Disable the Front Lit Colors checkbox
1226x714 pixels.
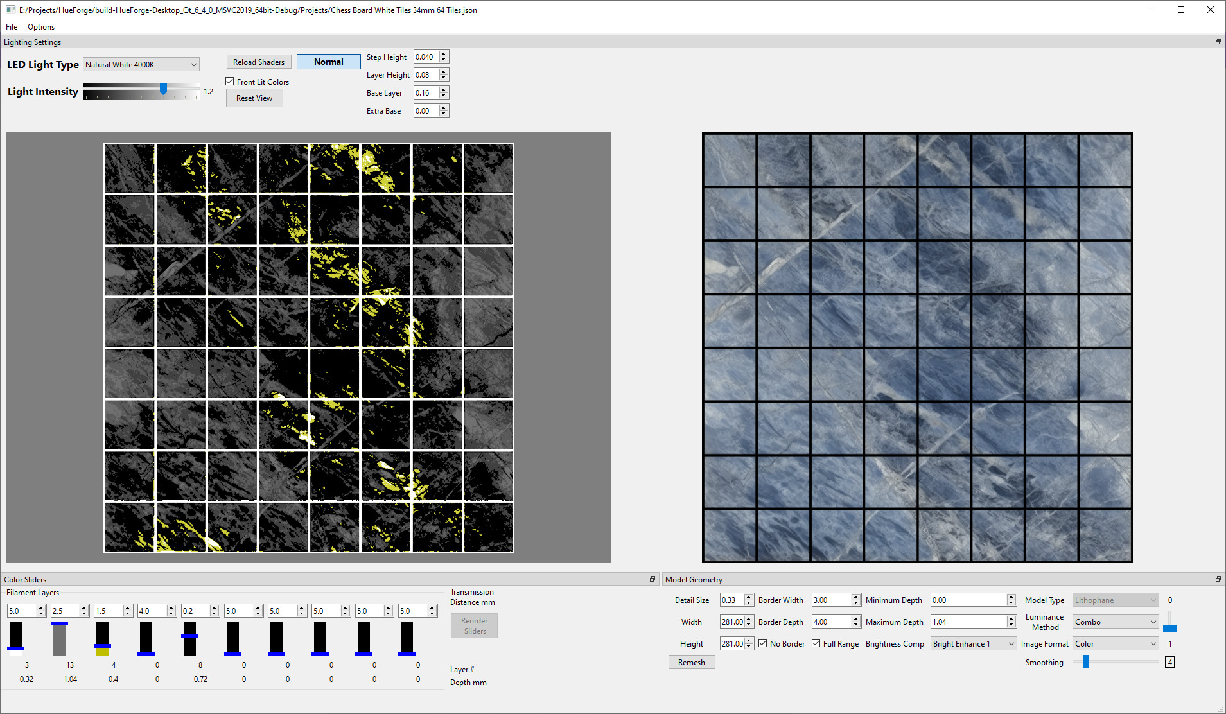230,82
